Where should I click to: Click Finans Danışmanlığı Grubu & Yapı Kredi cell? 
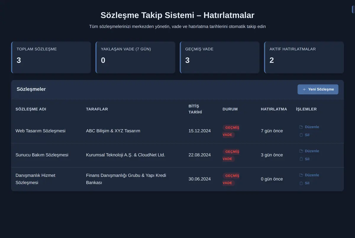click(x=126, y=179)
